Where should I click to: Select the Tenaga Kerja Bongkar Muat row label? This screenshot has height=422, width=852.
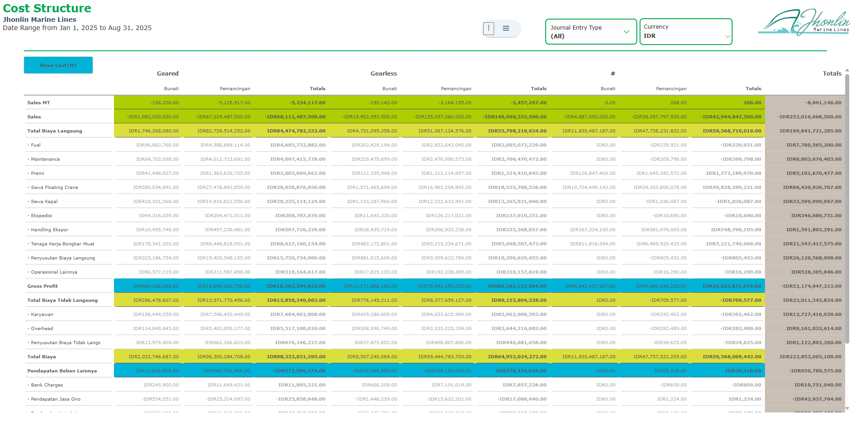pos(61,244)
